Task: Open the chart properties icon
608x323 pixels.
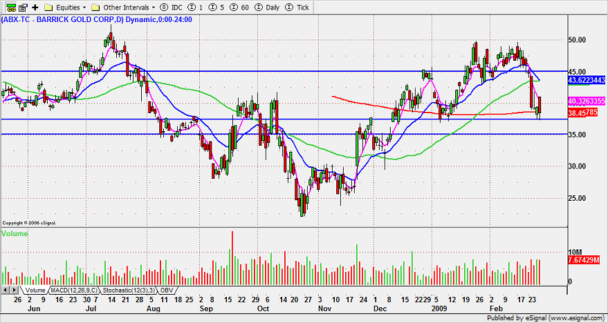Action: tap(24, 8)
